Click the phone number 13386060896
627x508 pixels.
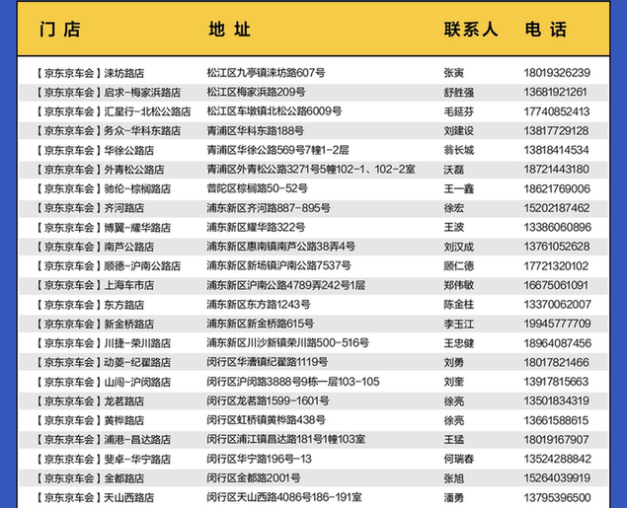[x=558, y=227]
